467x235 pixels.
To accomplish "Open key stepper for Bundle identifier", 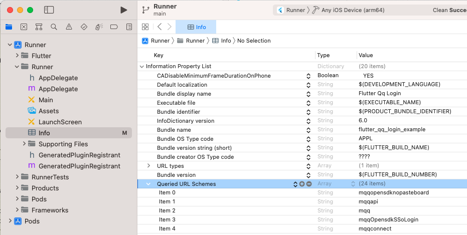I will coord(308,112).
